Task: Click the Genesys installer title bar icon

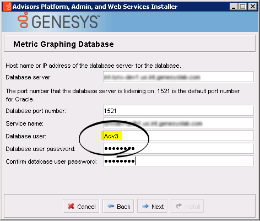Action: click(7, 7)
